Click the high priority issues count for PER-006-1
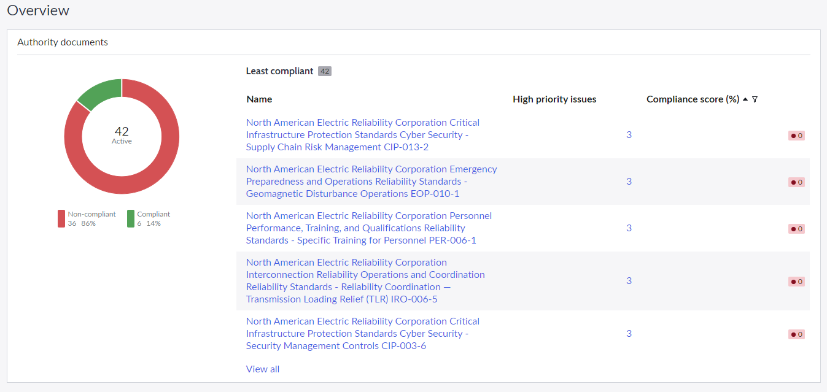This screenshot has height=392, width=827. (x=629, y=228)
